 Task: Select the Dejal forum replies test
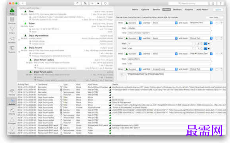point(65,64)
